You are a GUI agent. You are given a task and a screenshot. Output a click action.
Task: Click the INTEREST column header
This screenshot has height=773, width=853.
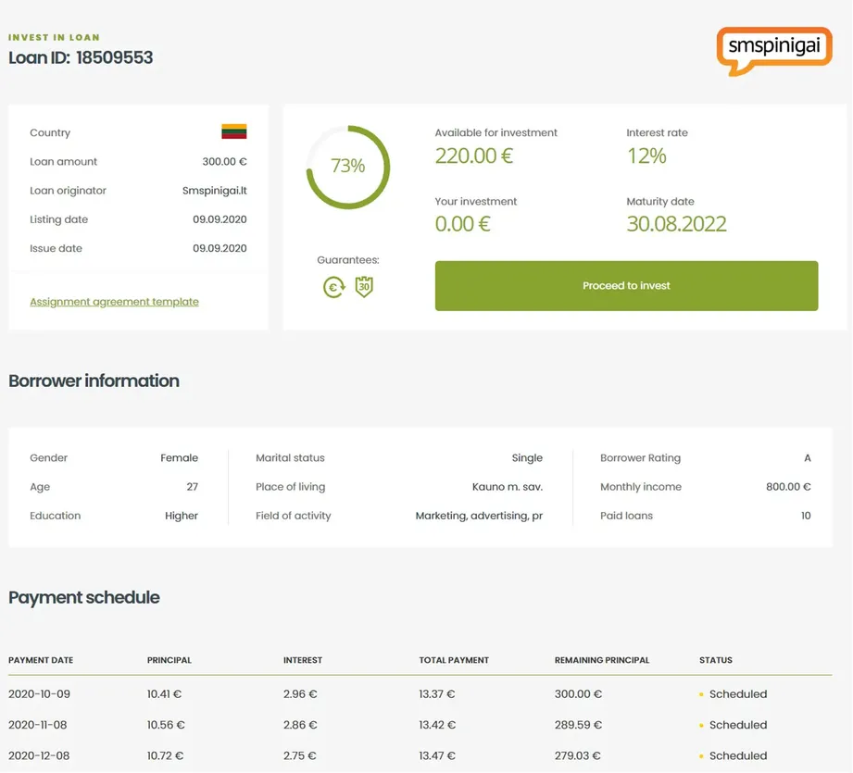(303, 660)
